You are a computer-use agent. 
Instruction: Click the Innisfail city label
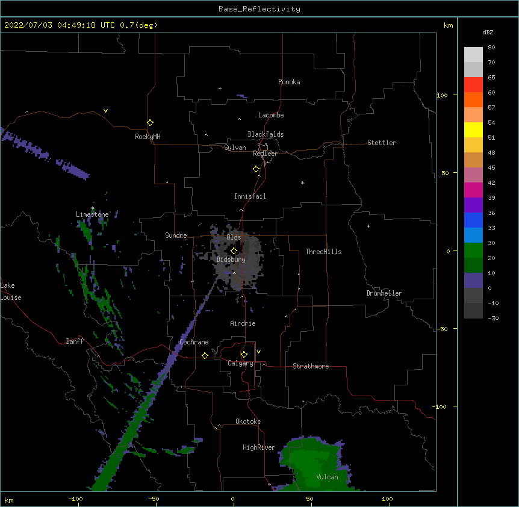click(250, 196)
